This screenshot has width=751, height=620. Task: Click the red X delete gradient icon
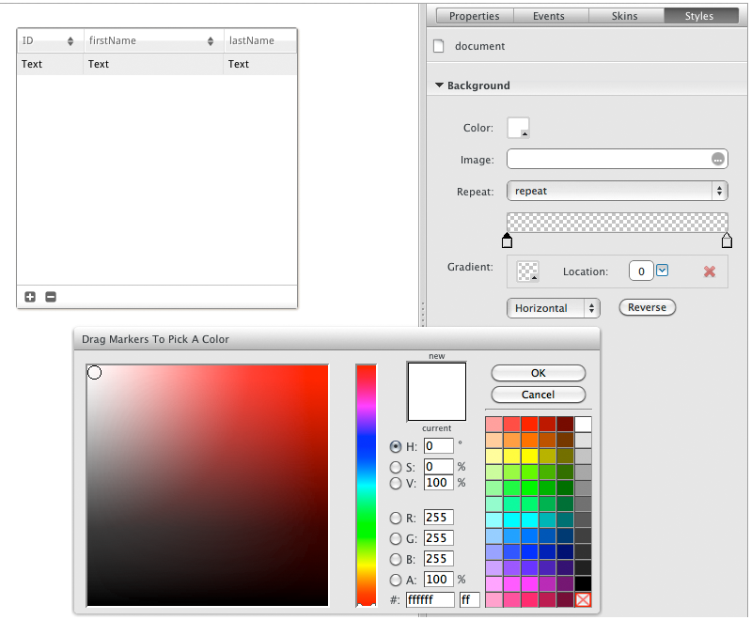[x=710, y=271]
